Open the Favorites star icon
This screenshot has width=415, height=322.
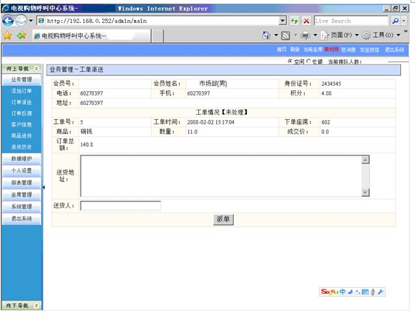(x=7, y=36)
